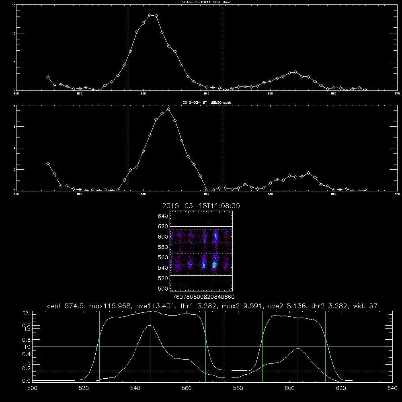This screenshot has width=402, height=402.
Task: Click the '540' x-axis label of bottom plot
Action: (135, 388)
